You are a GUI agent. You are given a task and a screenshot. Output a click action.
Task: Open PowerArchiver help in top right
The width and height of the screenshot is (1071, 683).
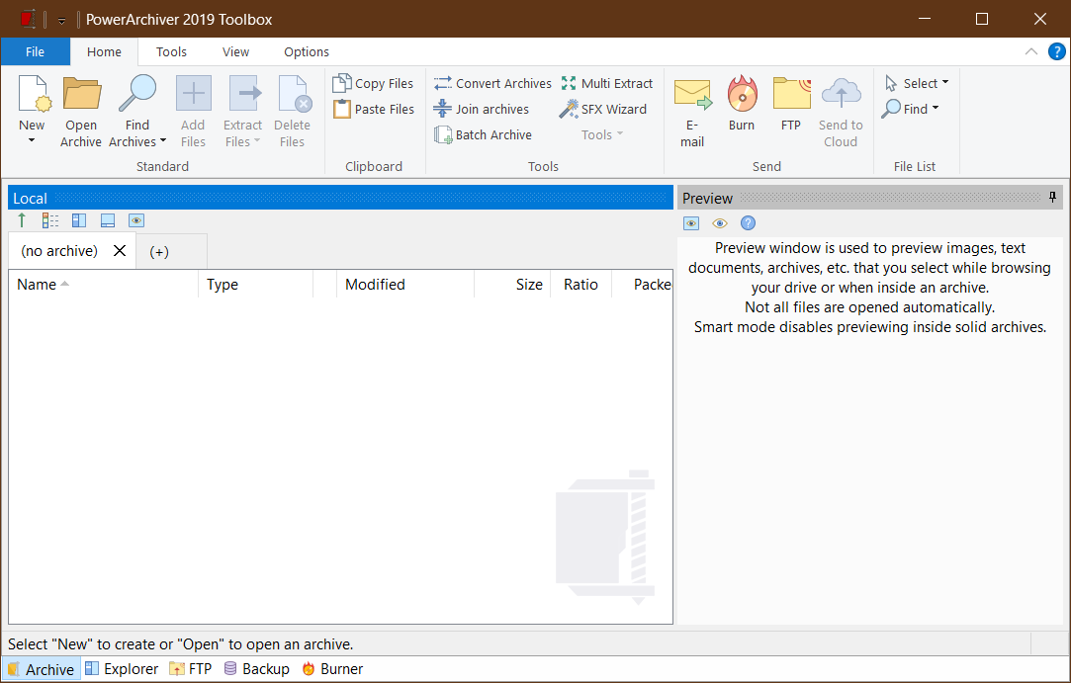pos(1056,52)
